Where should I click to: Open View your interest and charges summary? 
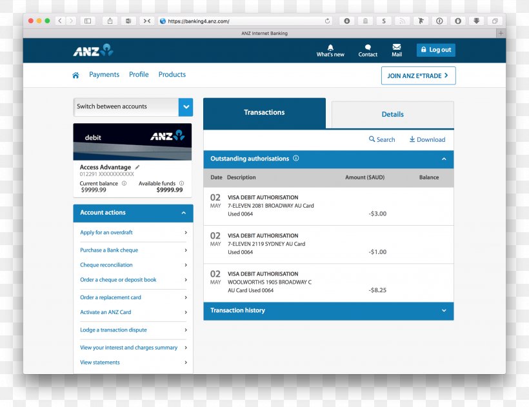pos(134,347)
